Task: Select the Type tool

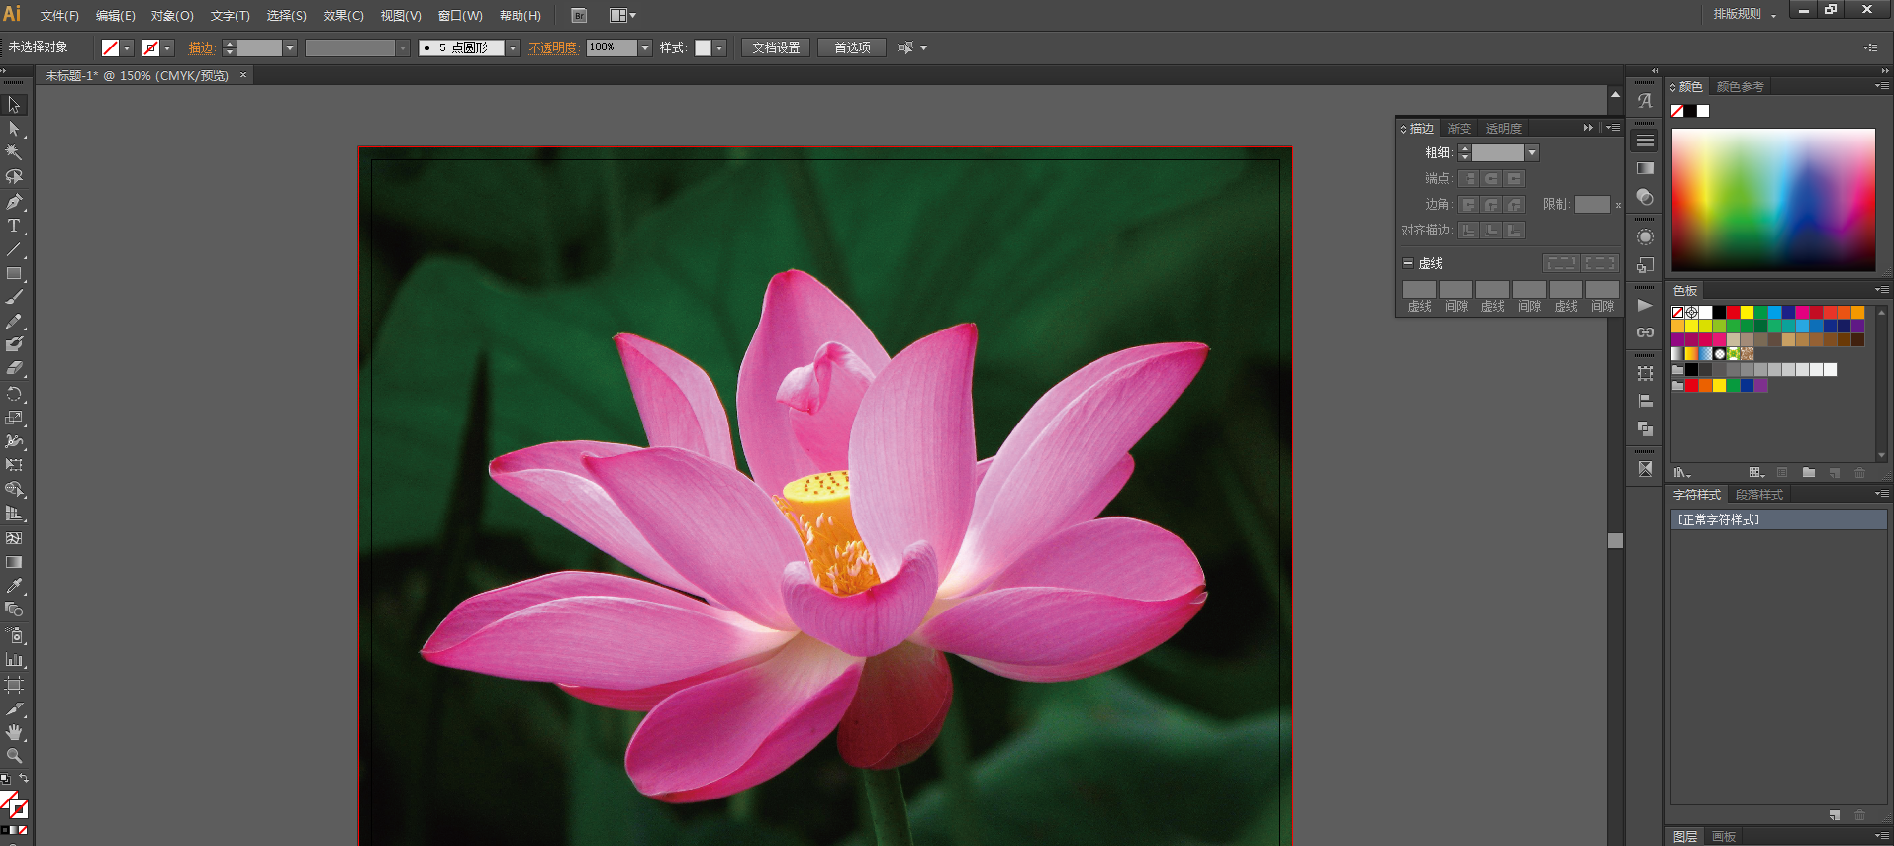Action: pos(14,226)
